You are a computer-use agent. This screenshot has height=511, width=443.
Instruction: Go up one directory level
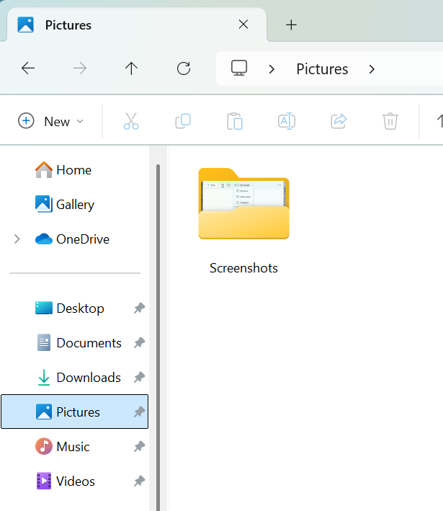click(x=131, y=68)
